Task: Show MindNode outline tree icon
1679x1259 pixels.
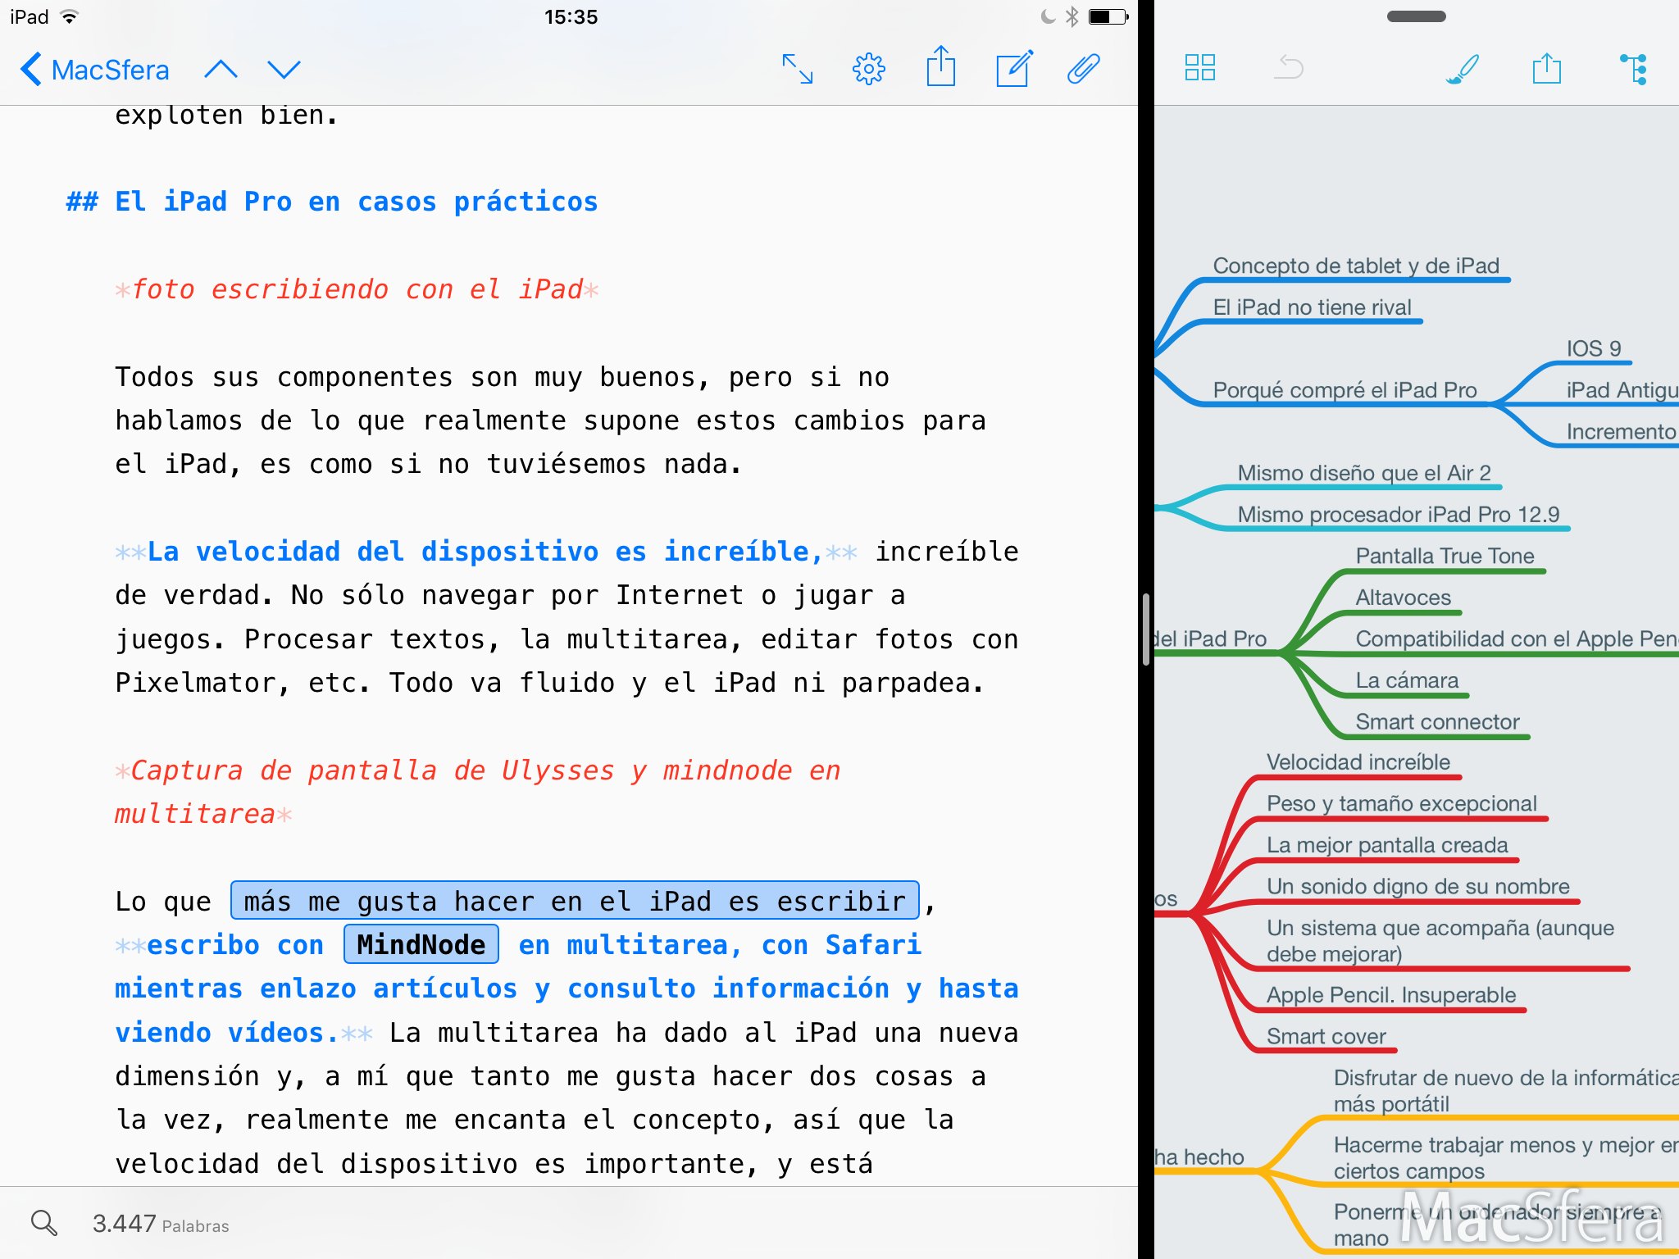Action: click(x=1633, y=69)
